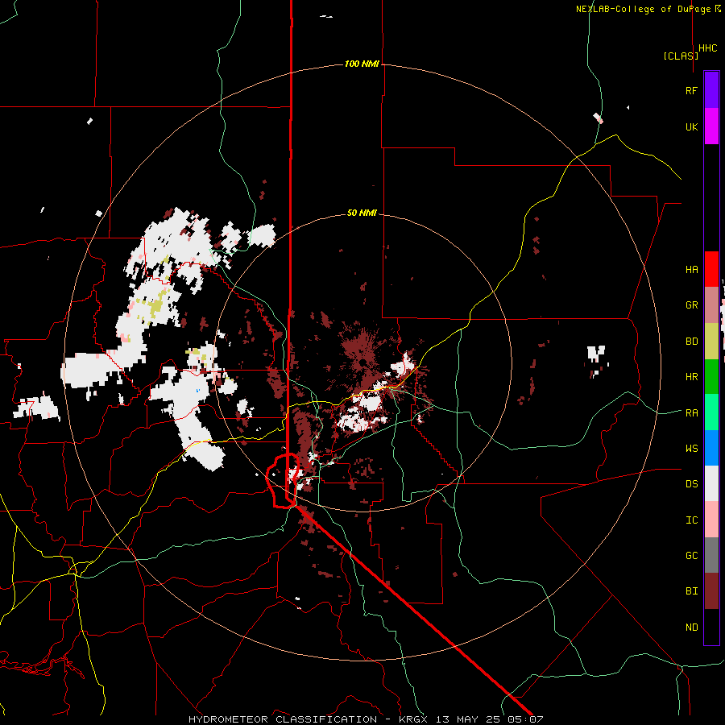The image size is (725, 725).
Task: Click the GR legend label
Action: [x=691, y=305]
